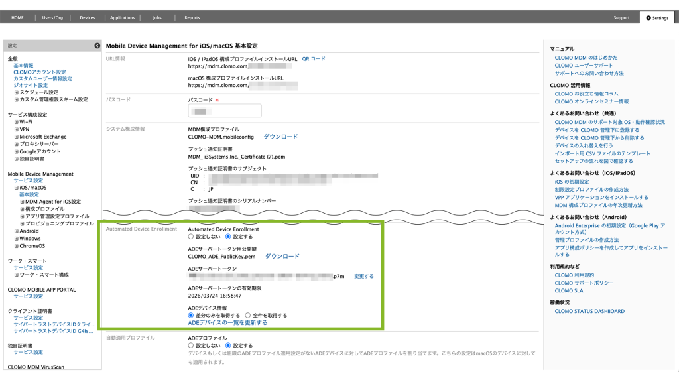Expand the ワーク・スマート構成 node

(17, 275)
